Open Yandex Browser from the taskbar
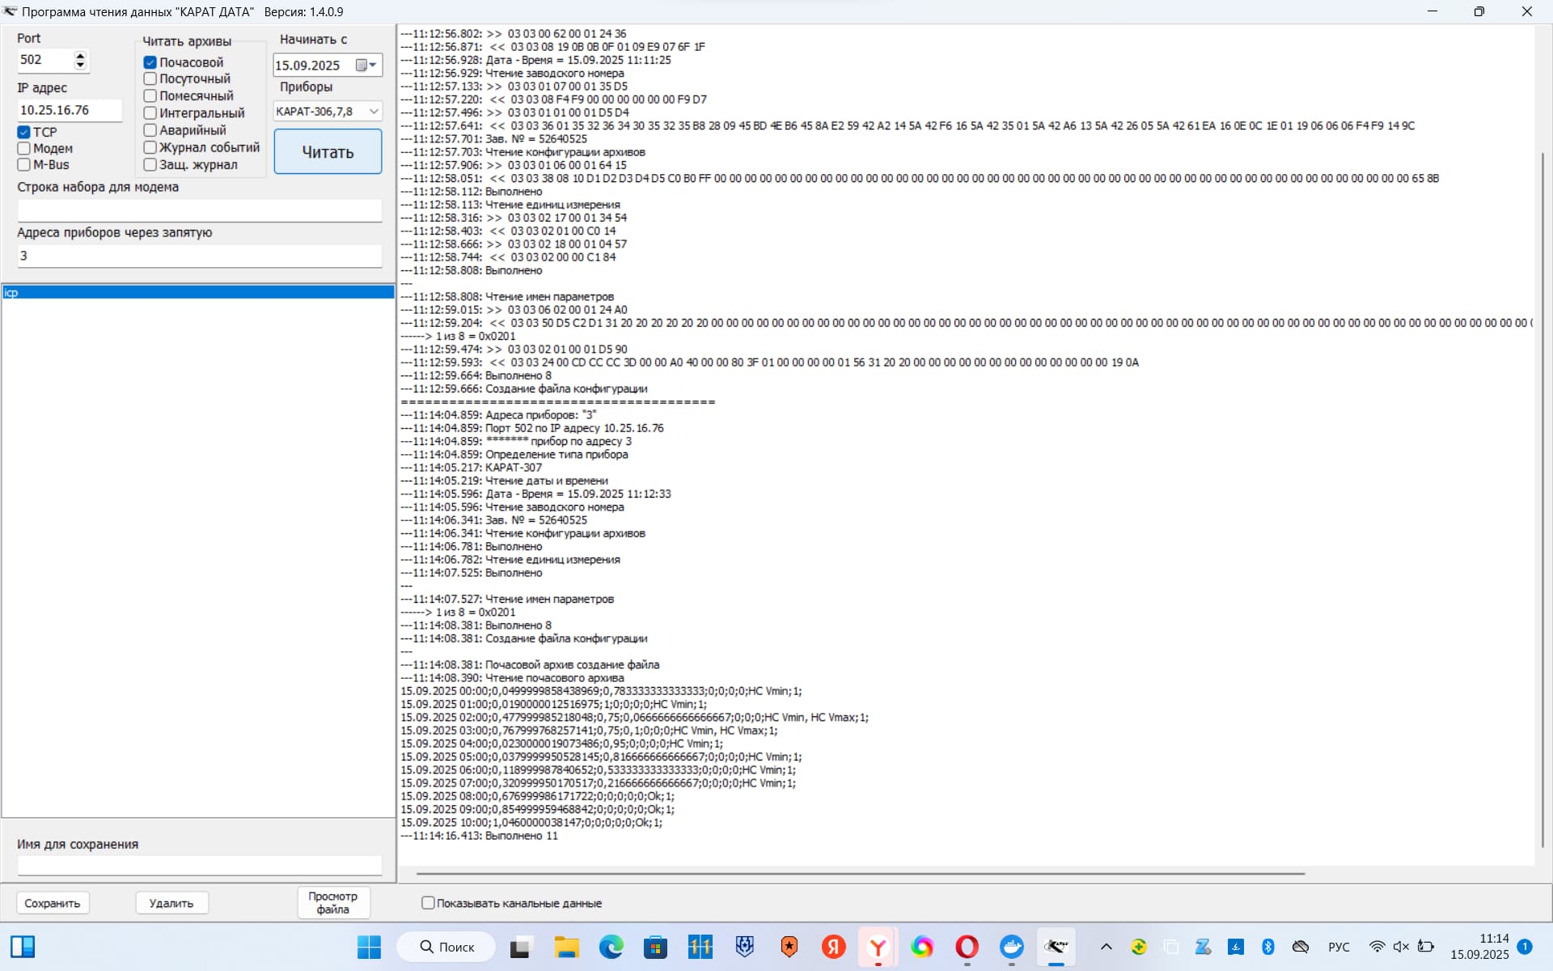The height and width of the screenshot is (971, 1553). tap(878, 946)
